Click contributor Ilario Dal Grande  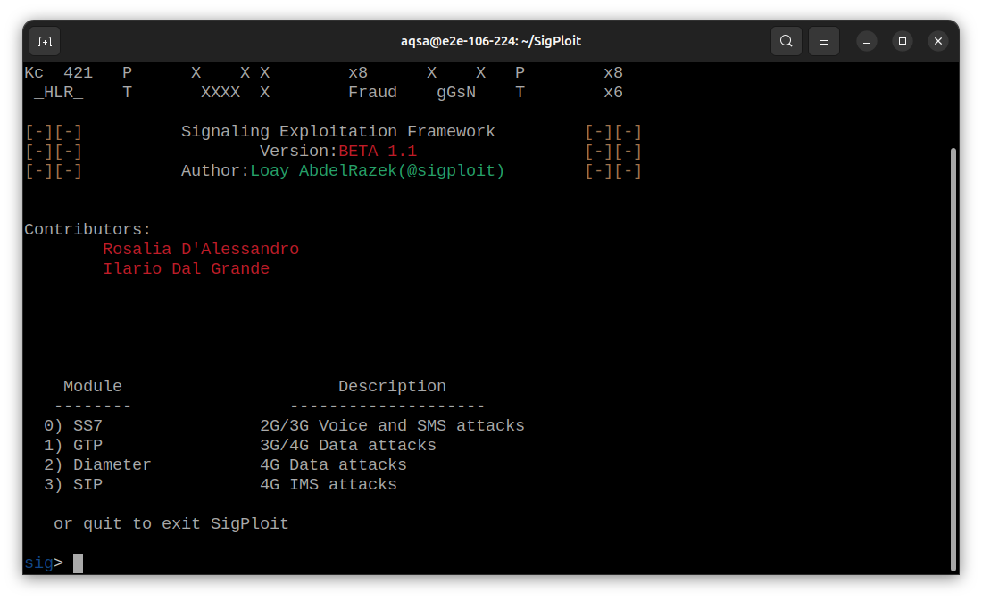click(x=187, y=268)
